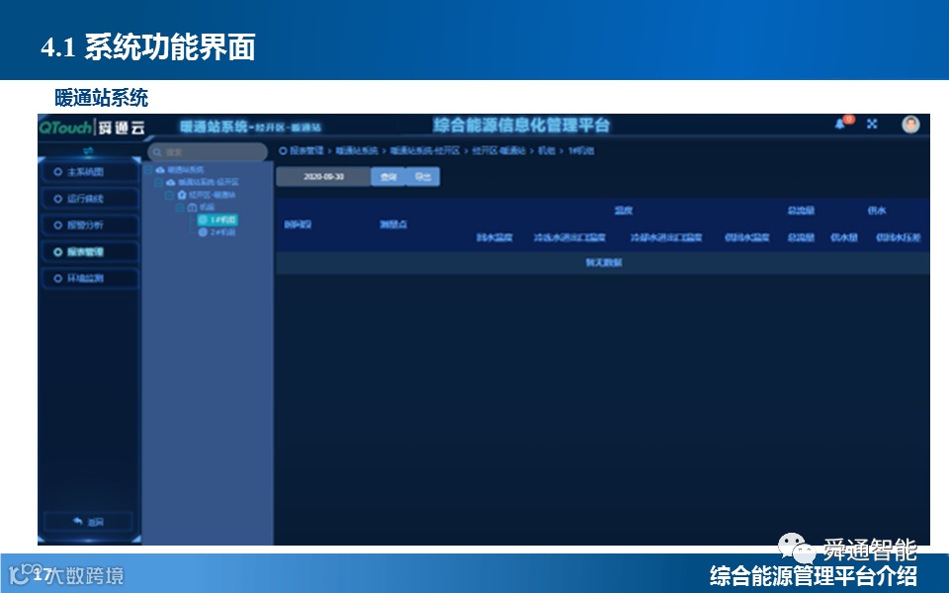Collapse the 经开区-暖通站 tree node
Screen dimensions: 949x593
pos(169,195)
